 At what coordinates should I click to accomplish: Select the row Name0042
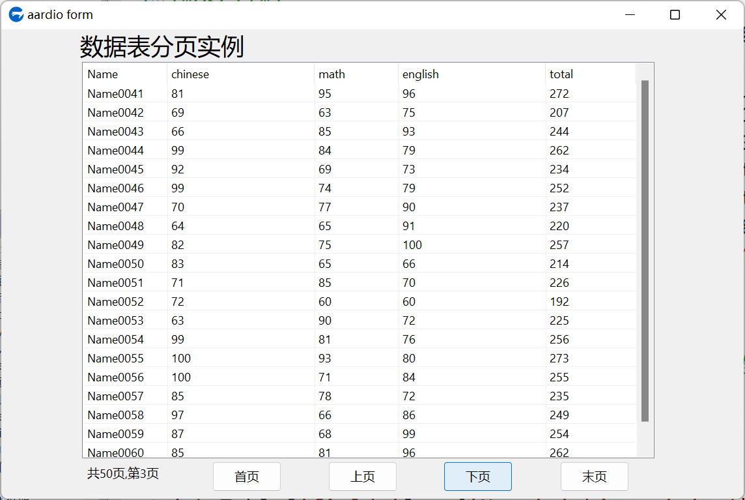click(x=359, y=113)
